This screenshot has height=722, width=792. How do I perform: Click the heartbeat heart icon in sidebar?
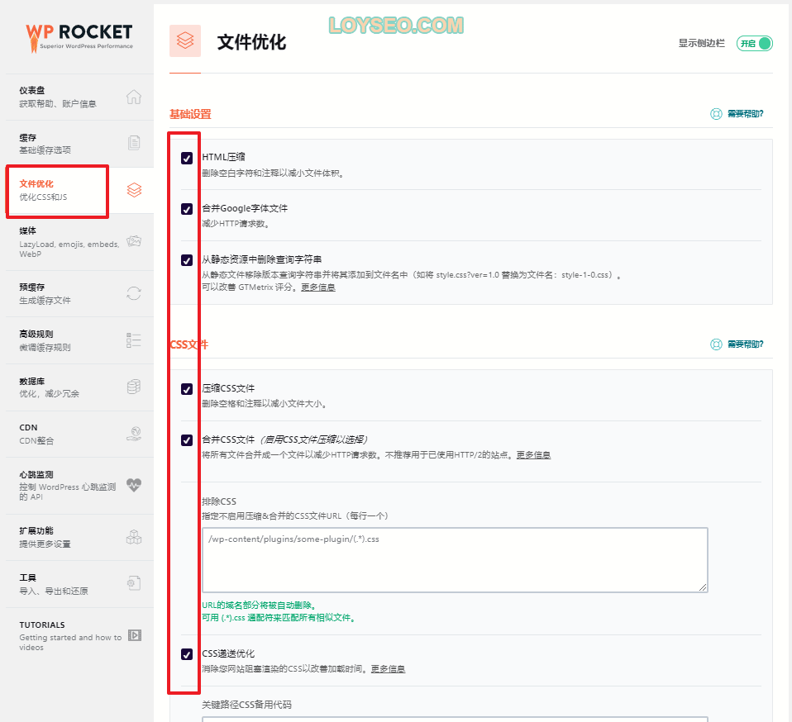[134, 486]
